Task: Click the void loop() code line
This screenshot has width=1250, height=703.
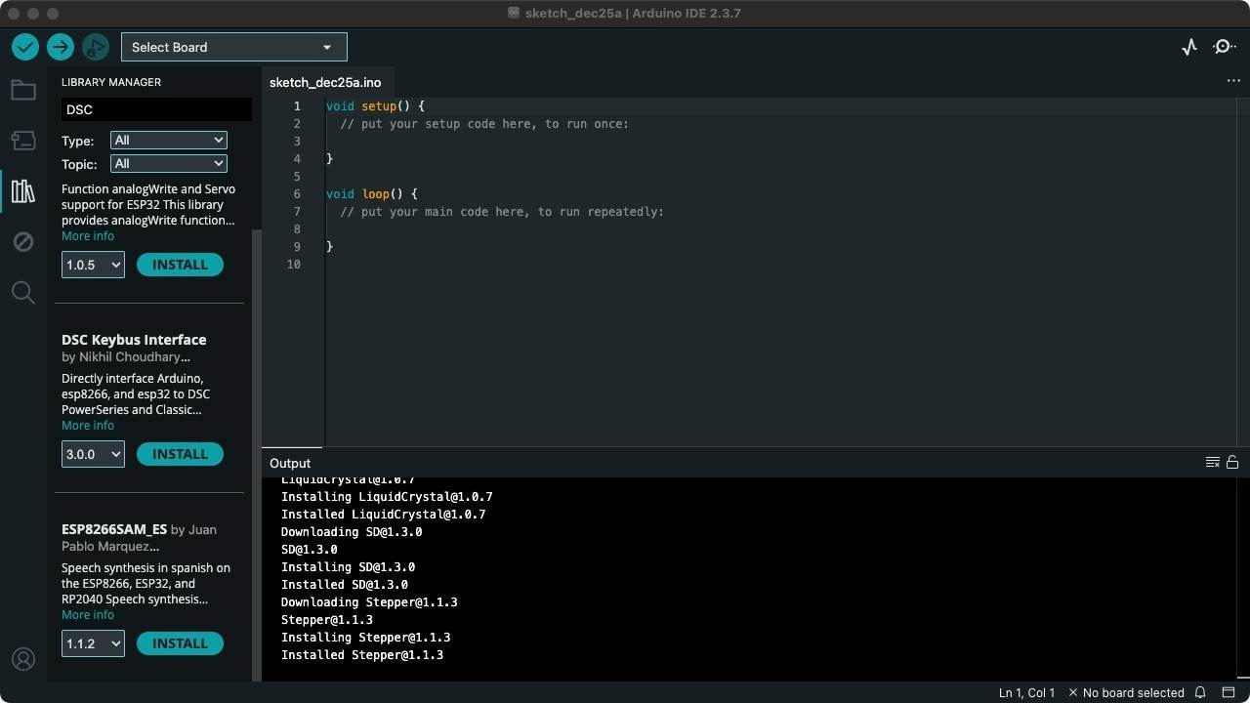Action: 371,193
